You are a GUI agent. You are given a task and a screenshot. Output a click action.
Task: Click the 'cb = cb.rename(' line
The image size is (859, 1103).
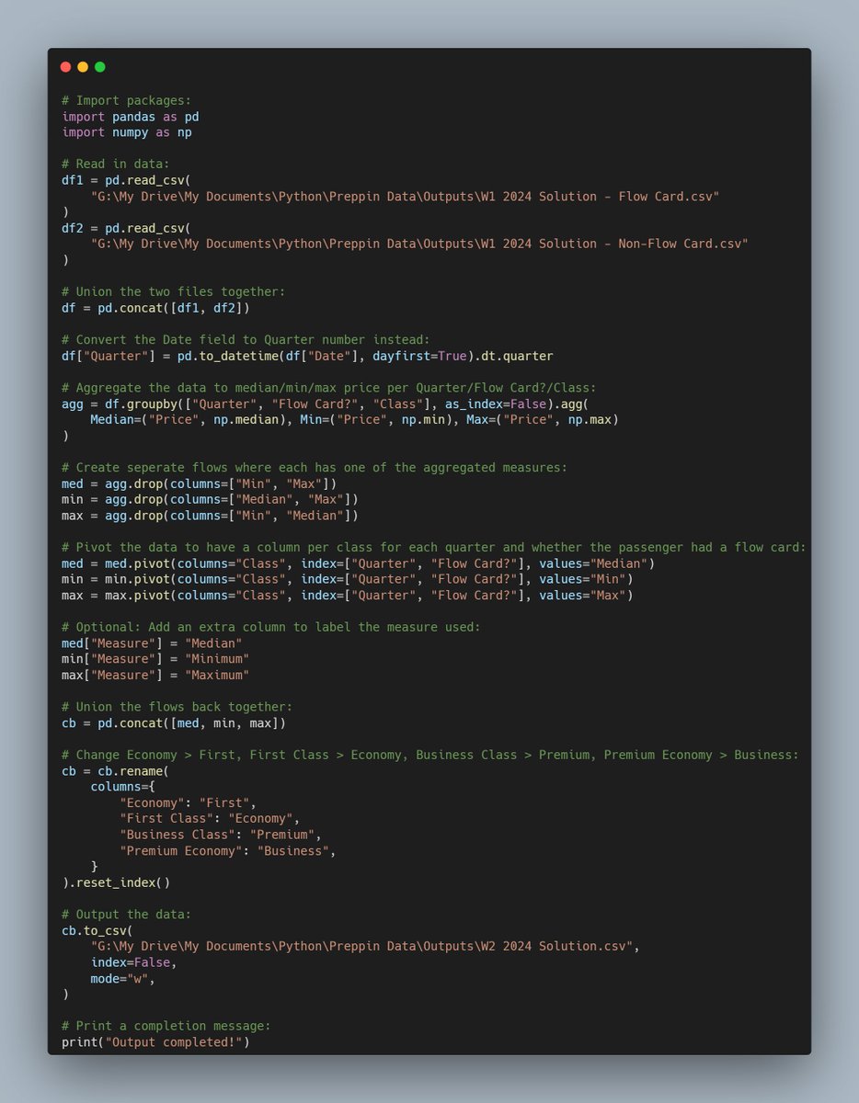116,771
